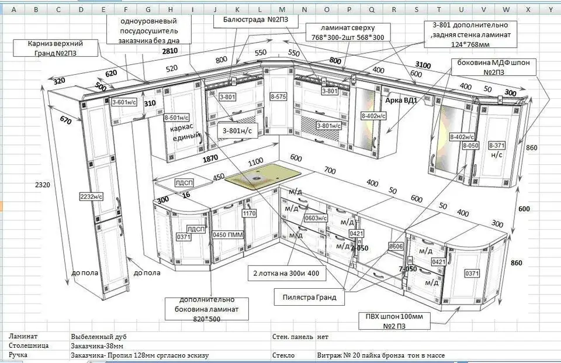Click the cell containing 'Ламинат'

(x=23, y=337)
